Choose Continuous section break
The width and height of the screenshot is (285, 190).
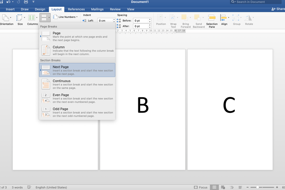77,84
